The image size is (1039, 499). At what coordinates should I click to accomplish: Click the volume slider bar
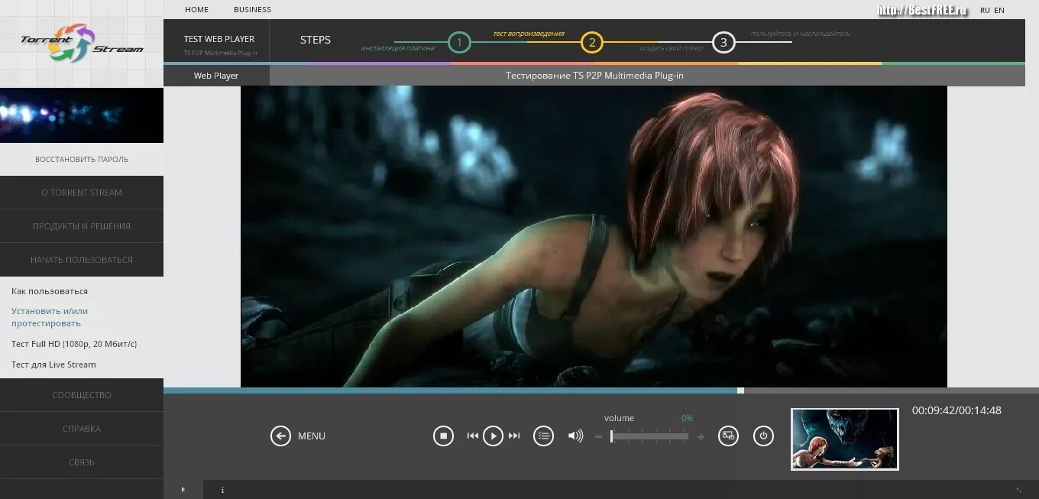coord(649,436)
